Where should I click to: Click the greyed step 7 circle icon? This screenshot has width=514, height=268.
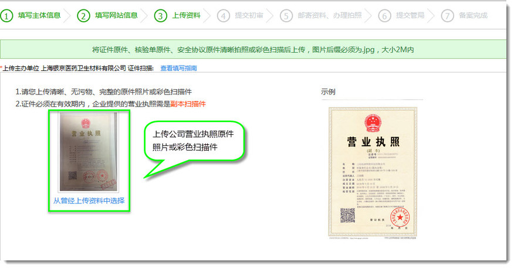448,16
